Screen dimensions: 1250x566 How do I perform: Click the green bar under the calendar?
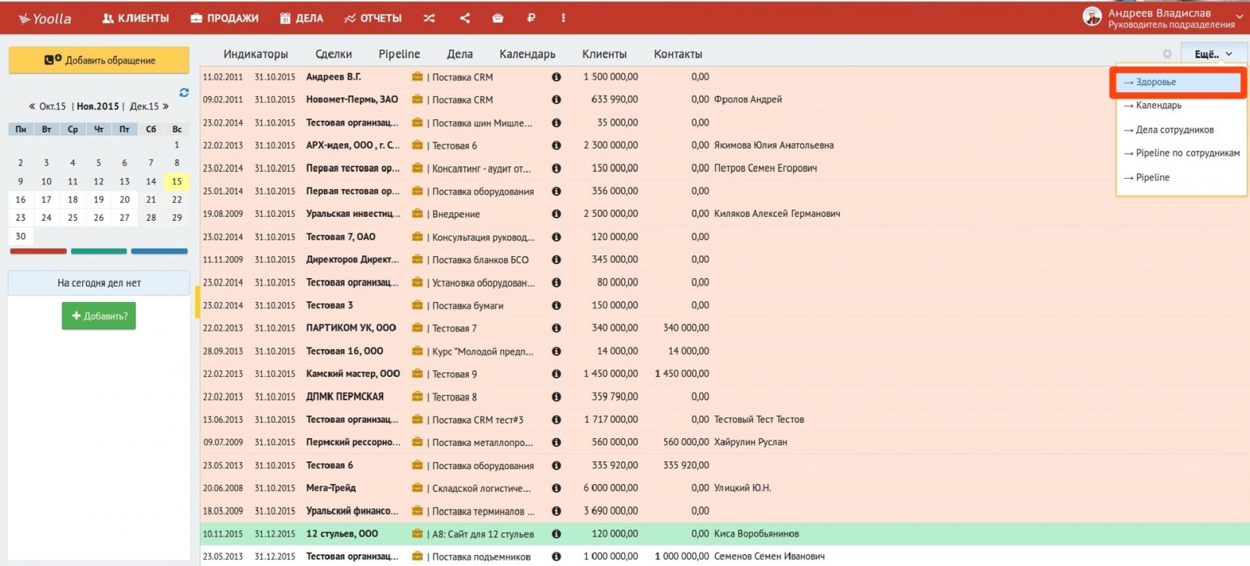tap(98, 251)
